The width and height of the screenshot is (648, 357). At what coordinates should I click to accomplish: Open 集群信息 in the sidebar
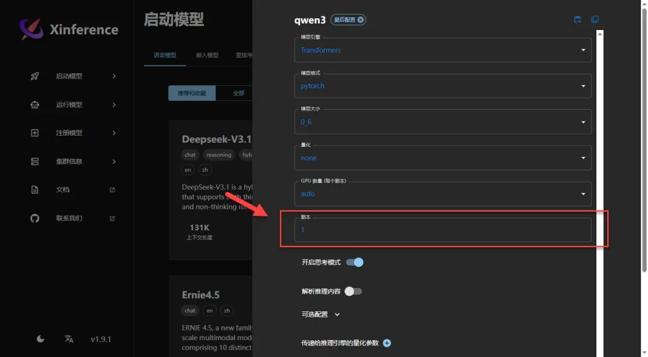69,161
